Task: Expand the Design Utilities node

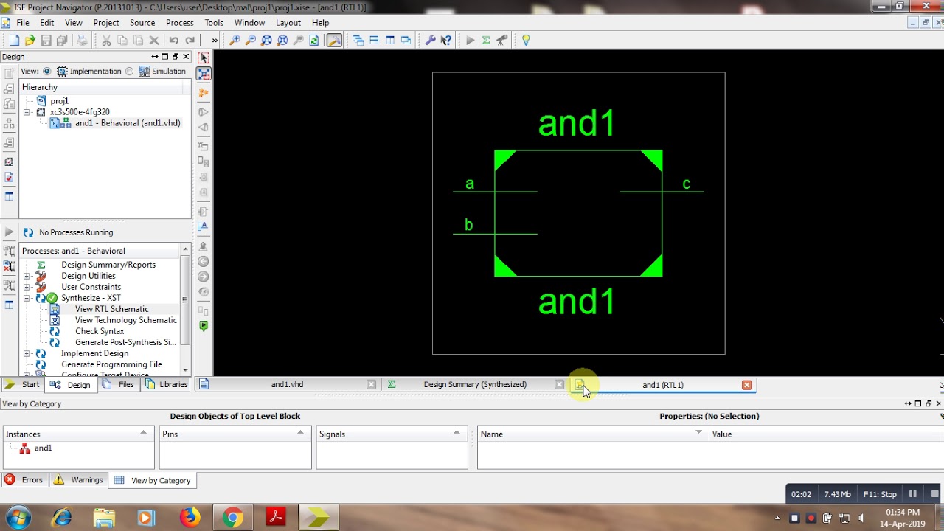Action: point(27,277)
